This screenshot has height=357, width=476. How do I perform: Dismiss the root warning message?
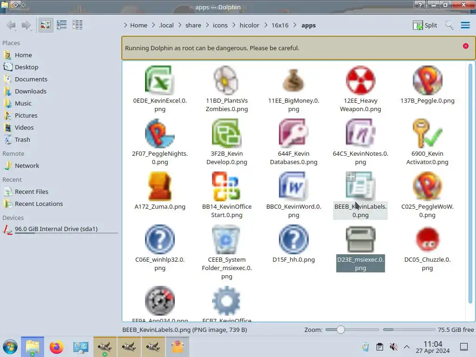466,46
